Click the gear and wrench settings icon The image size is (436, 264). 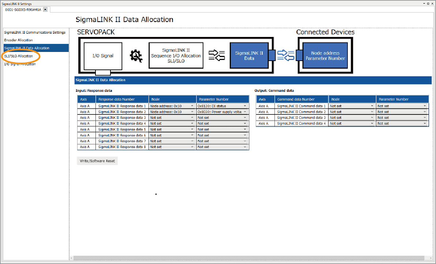(x=136, y=56)
